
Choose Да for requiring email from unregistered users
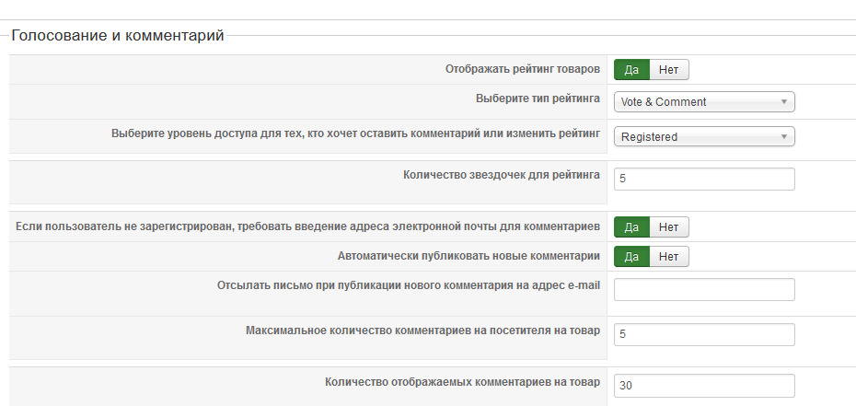coord(631,226)
